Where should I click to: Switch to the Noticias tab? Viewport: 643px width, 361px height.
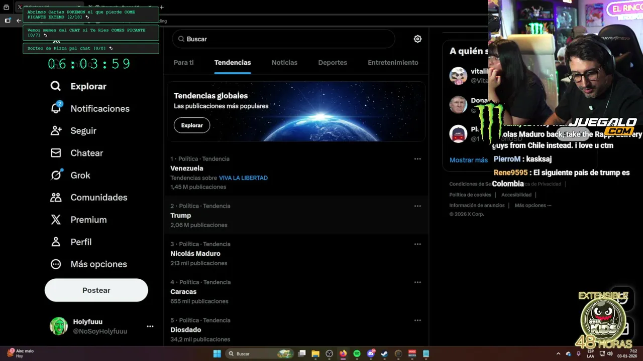point(284,63)
